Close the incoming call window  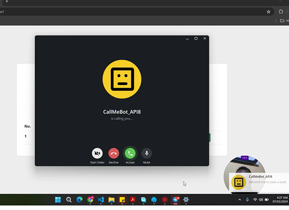coord(204,38)
